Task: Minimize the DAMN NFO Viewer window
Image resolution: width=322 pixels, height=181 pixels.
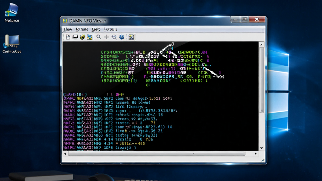Action: (x=235, y=19)
